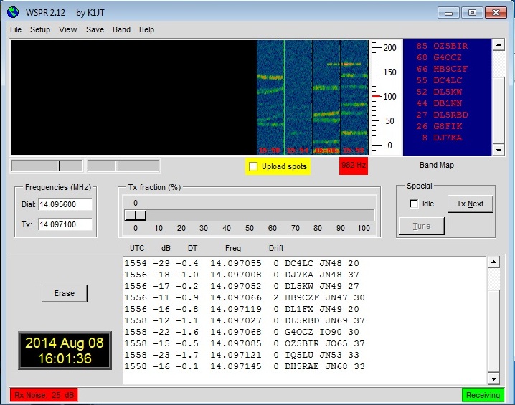The image size is (515, 405).
Task: Open the Setup menu
Action: click(x=40, y=29)
